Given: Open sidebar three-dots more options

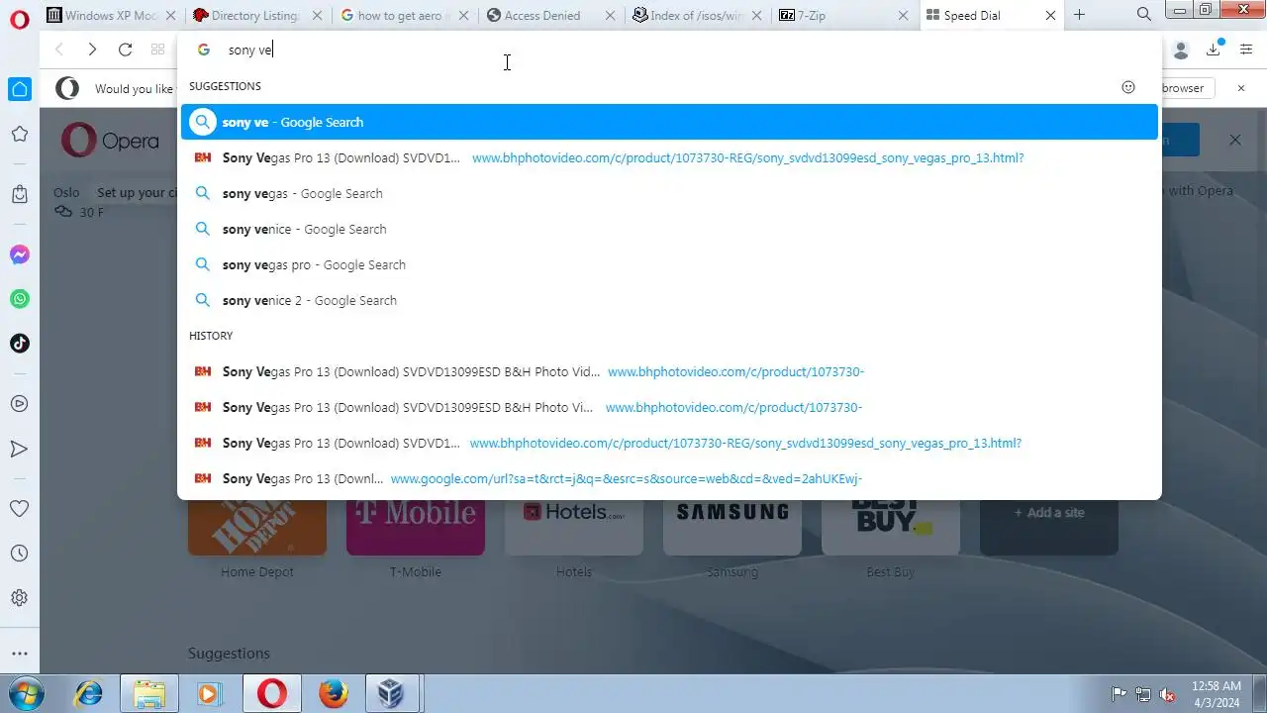Looking at the screenshot, I should 20,654.
